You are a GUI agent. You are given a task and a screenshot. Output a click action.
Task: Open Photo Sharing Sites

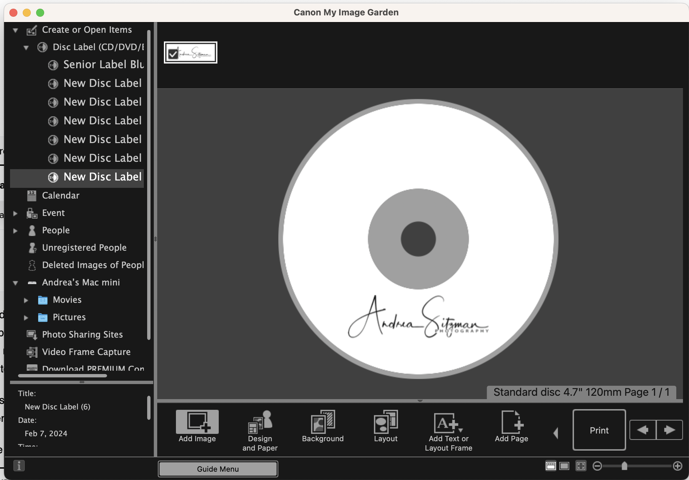pyautogui.click(x=82, y=335)
